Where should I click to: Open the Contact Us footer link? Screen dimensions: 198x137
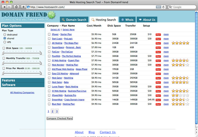click(108, 132)
